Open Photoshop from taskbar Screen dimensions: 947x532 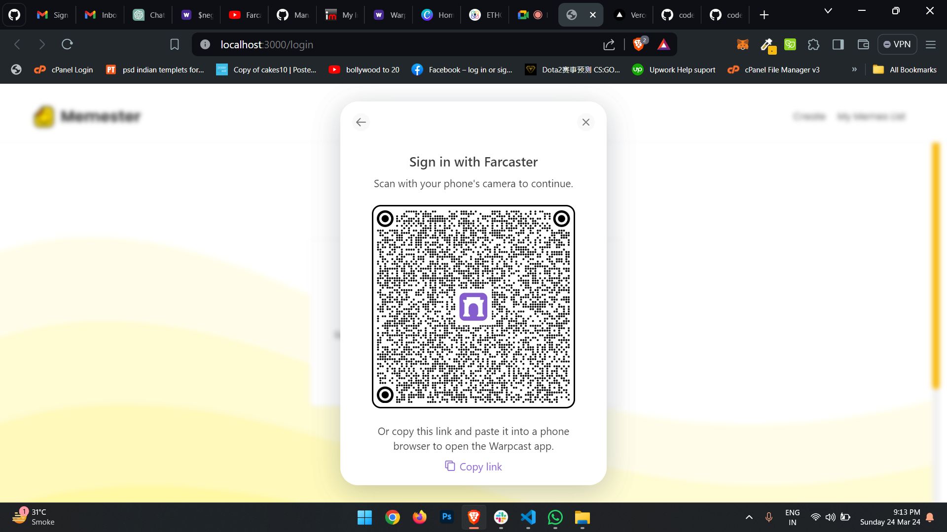coord(446,517)
